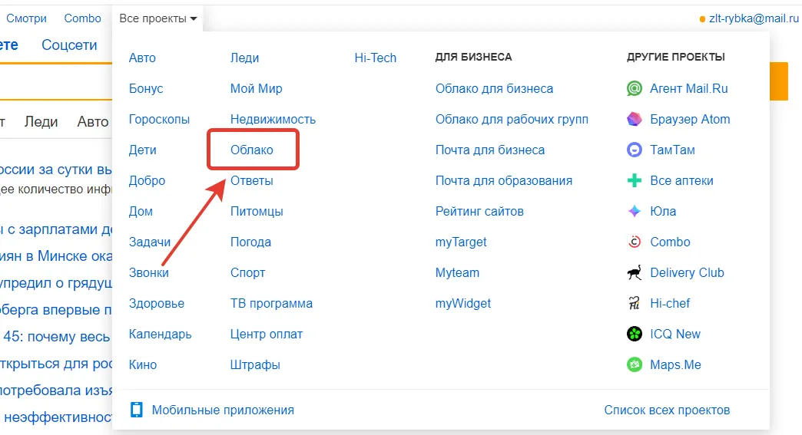Click the Браузер Atom text link
802x435 pixels.
point(690,119)
